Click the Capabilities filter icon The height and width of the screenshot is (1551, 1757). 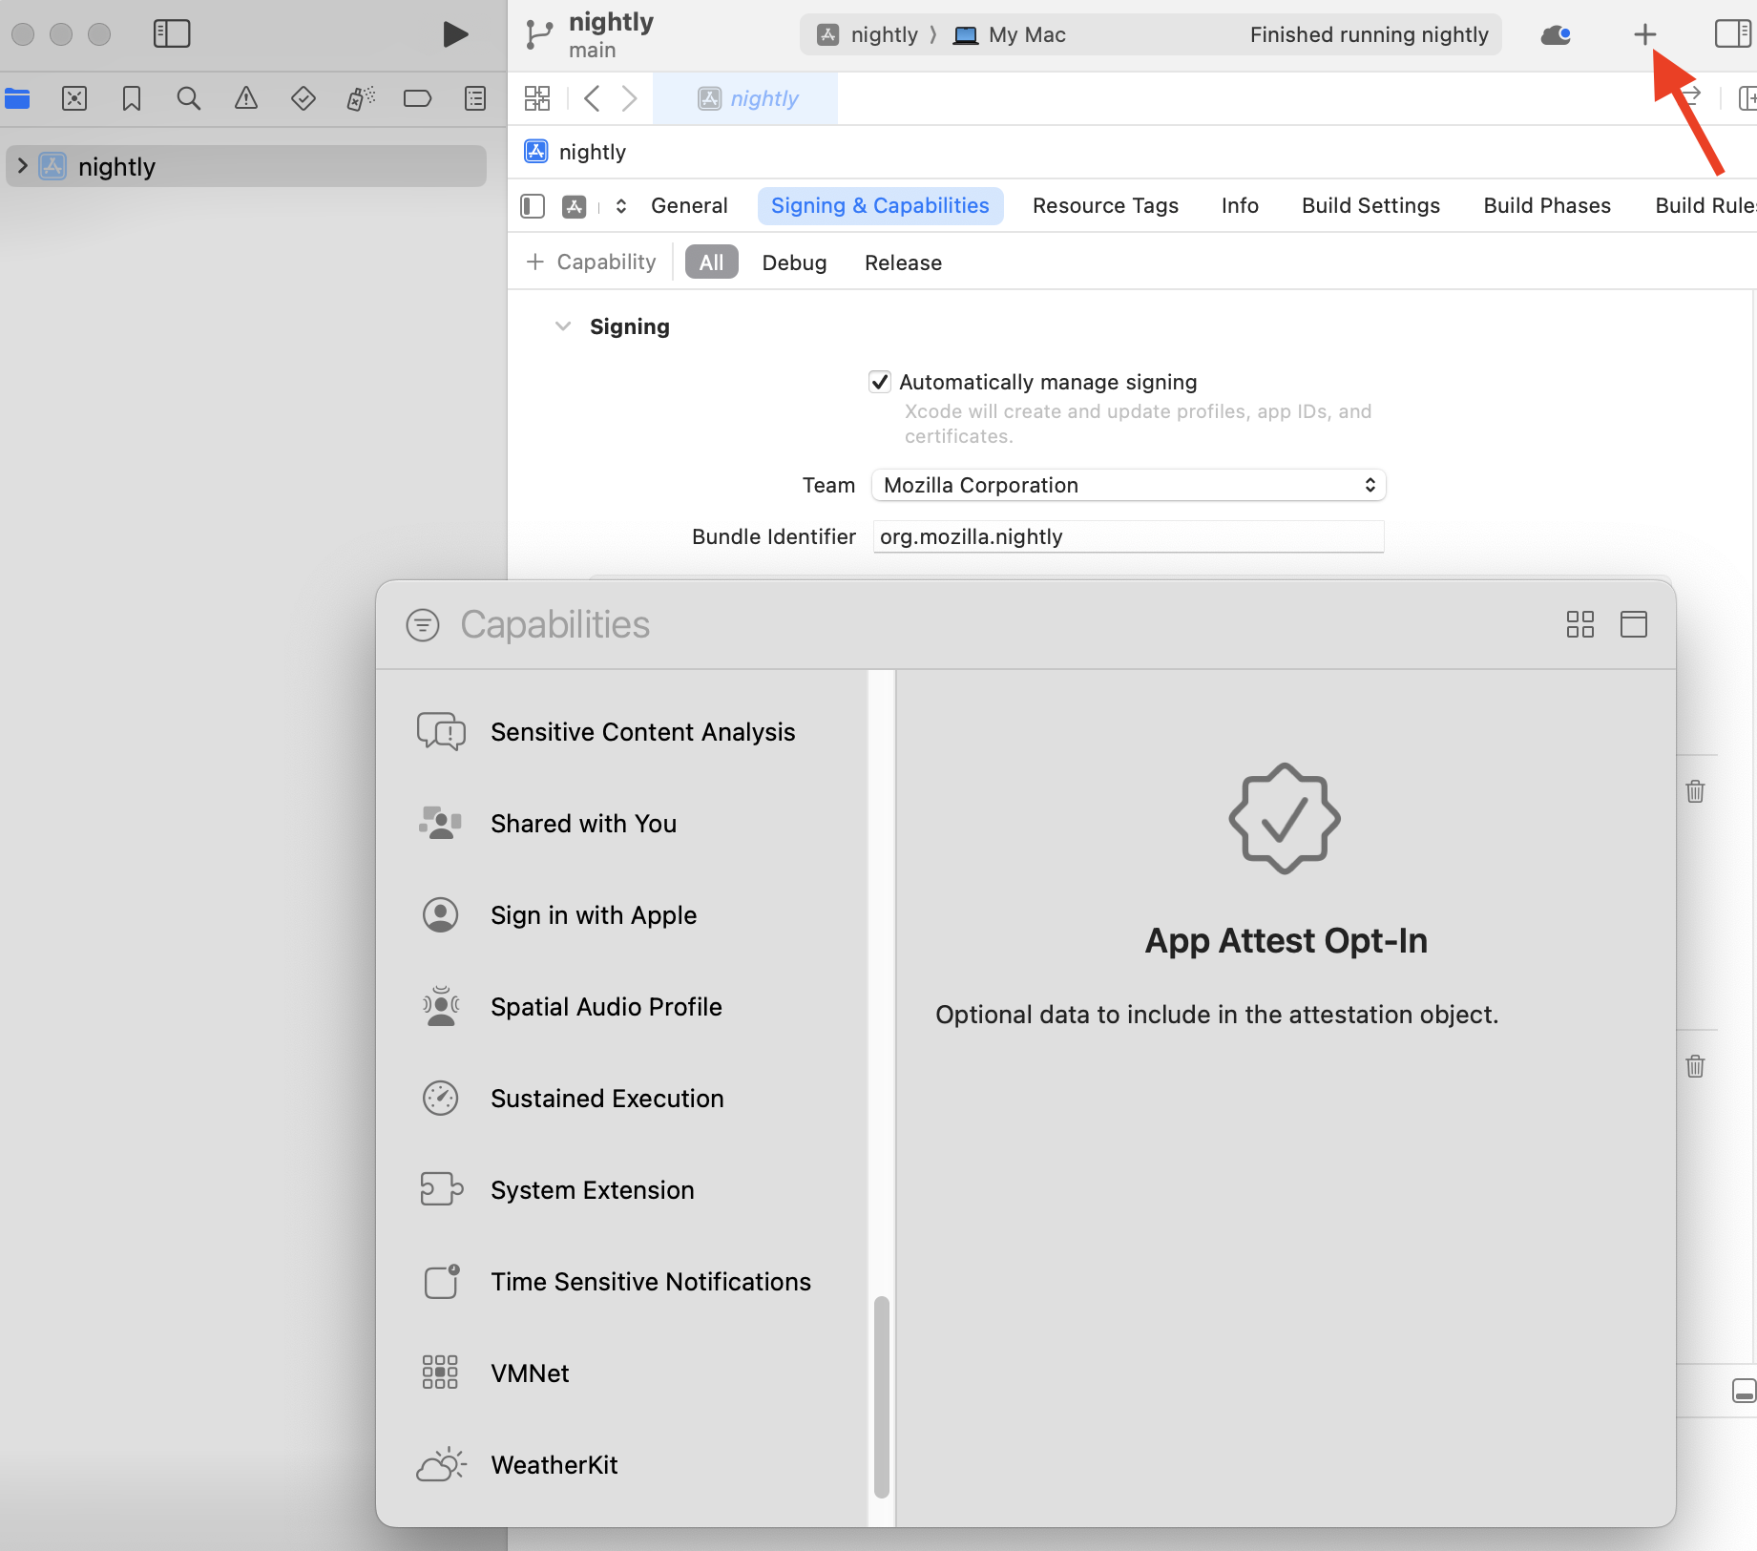coord(423,625)
